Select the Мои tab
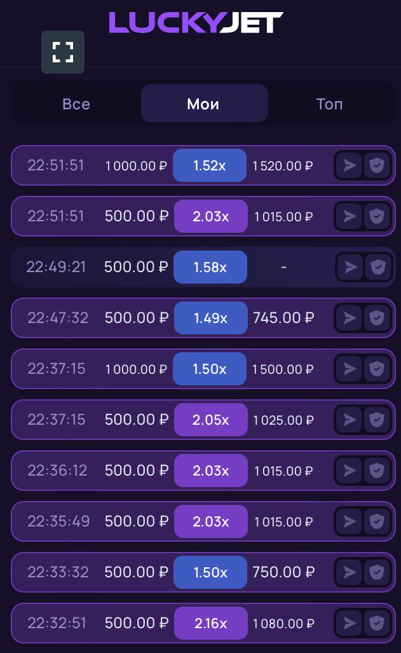401x653 pixels. click(x=203, y=104)
